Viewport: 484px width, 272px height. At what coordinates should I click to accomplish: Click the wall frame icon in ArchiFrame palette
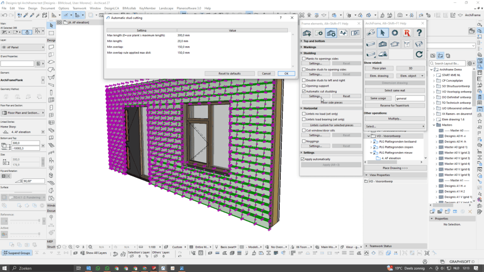(x=382, y=44)
